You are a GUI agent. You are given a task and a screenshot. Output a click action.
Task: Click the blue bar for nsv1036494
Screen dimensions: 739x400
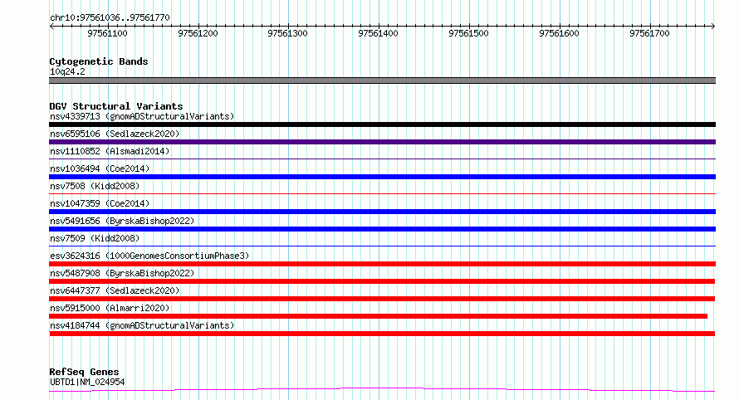(382, 177)
